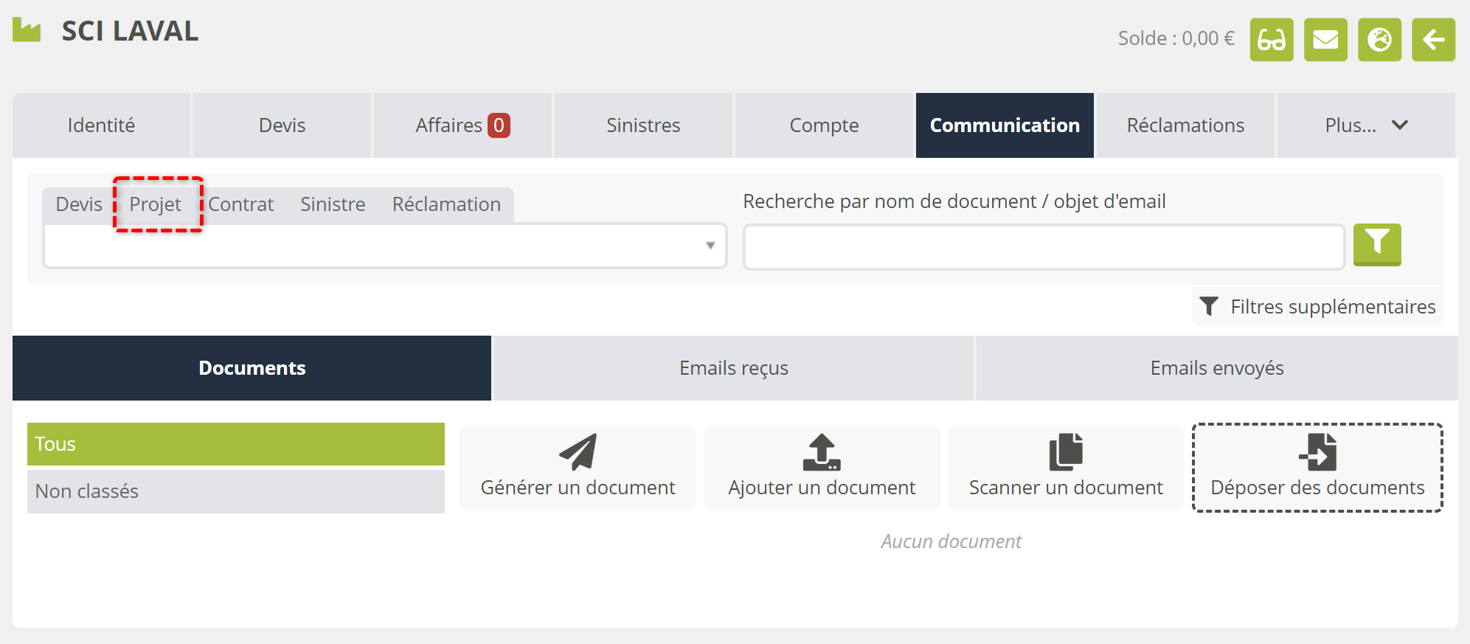Select the Tous category

pyautogui.click(x=235, y=444)
